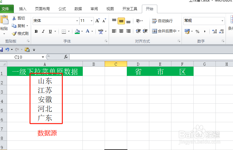Image resolution: width=233 pixels, height=150 pixels.
Task: Click the Cut scissors button
Action: click(19, 18)
